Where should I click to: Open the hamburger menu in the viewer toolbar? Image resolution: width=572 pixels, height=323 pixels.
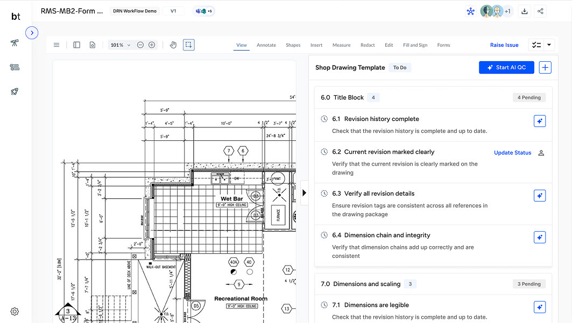pos(57,45)
